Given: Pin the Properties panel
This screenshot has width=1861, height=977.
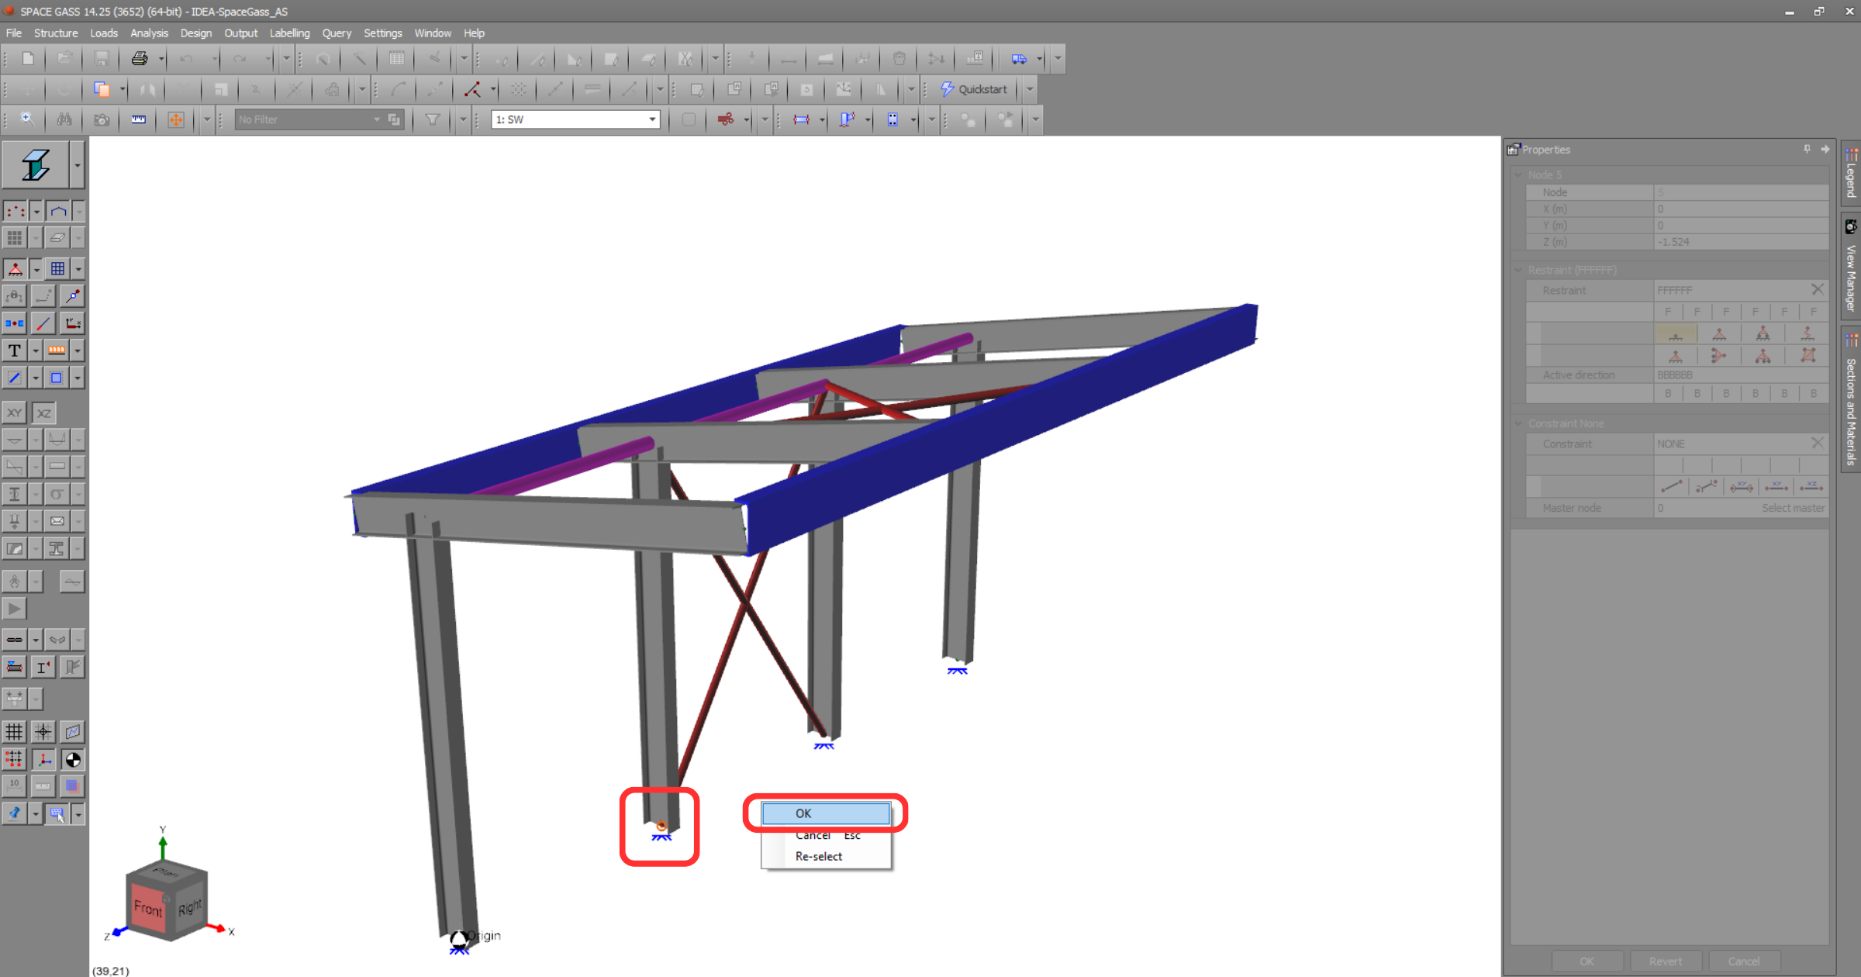Looking at the screenshot, I should [1807, 149].
